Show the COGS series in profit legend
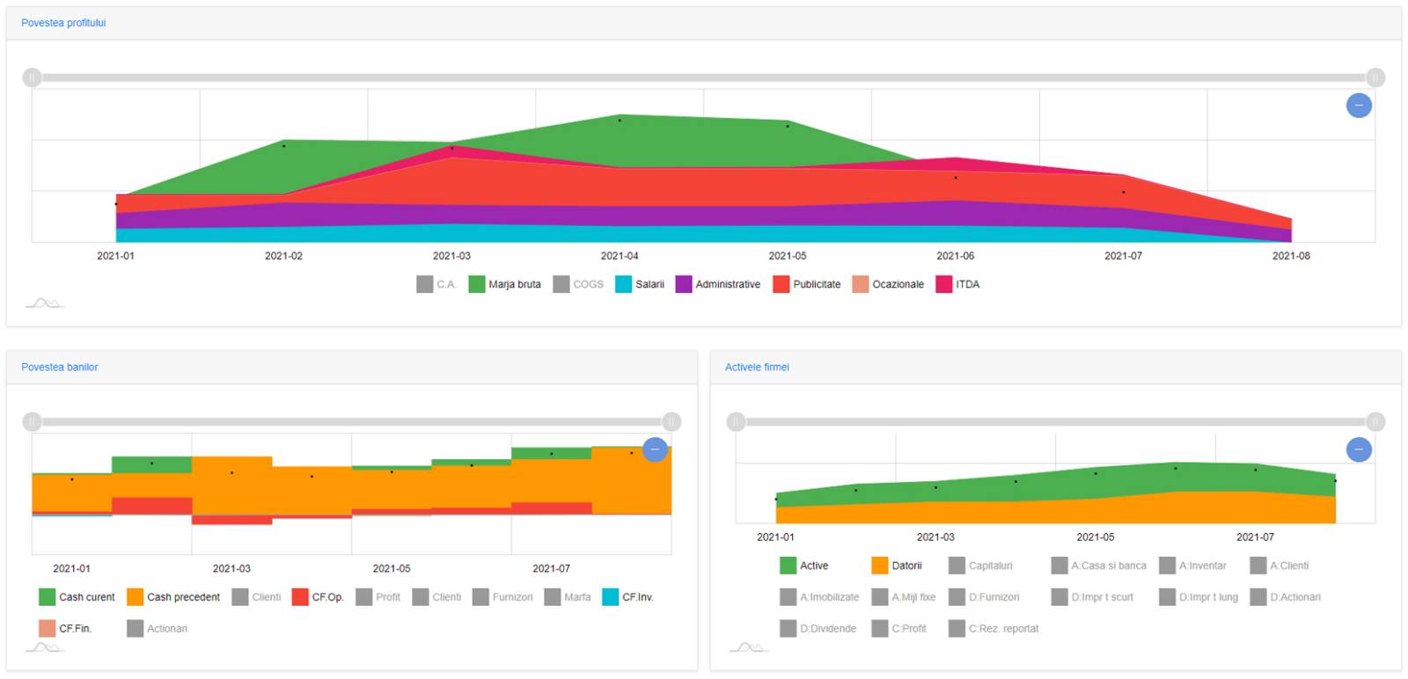Viewport: 1408px width, 679px height. click(578, 284)
